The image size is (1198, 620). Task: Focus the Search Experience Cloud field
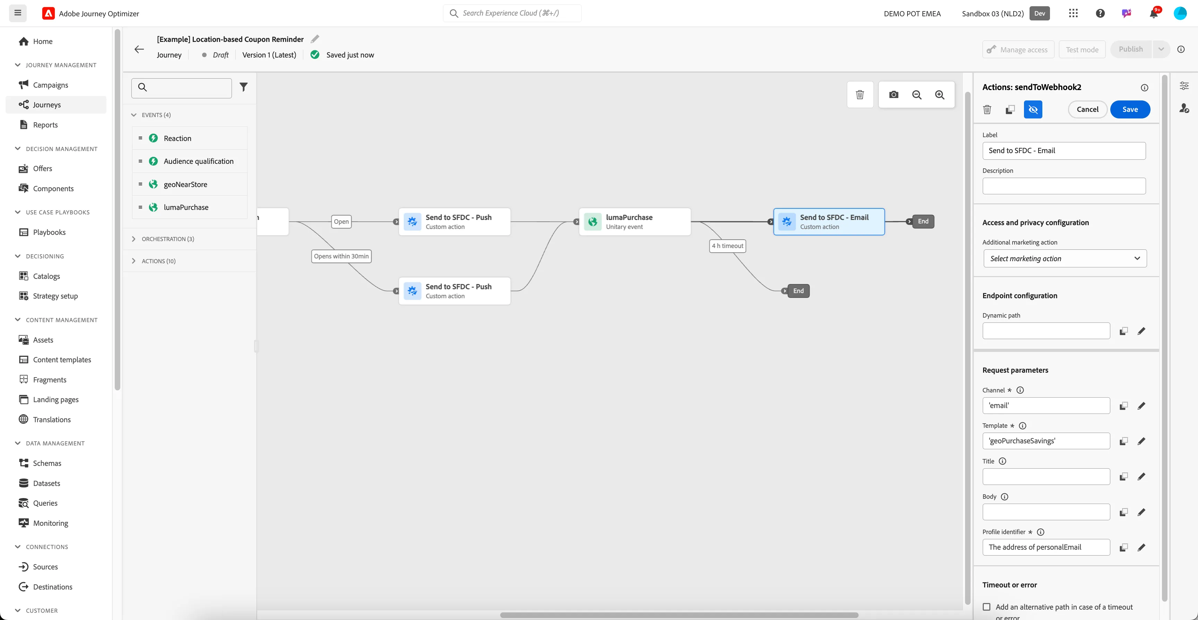coord(512,13)
